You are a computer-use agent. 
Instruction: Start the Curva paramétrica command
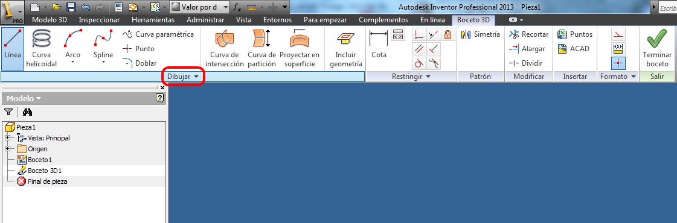coord(158,34)
